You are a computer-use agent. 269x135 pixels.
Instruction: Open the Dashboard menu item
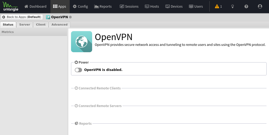click(36, 7)
